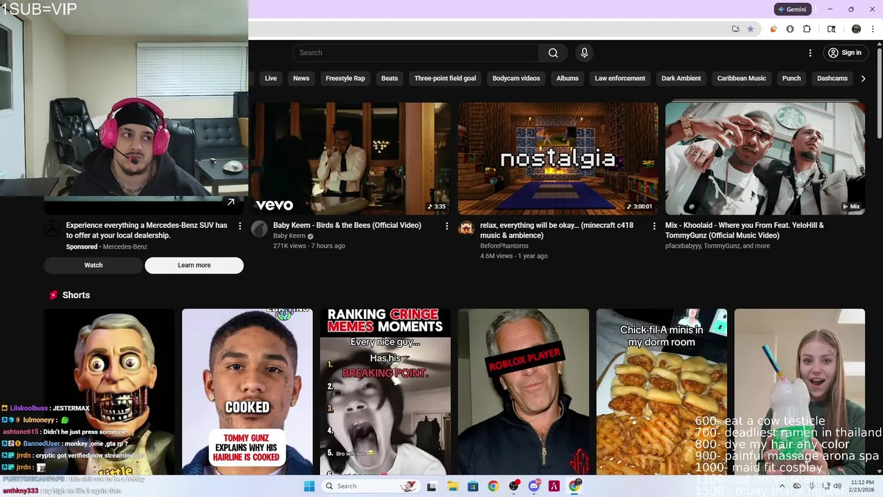Open Baby Keem video options menu
This screenshot has height=497, width=883.
pos(446,226)
